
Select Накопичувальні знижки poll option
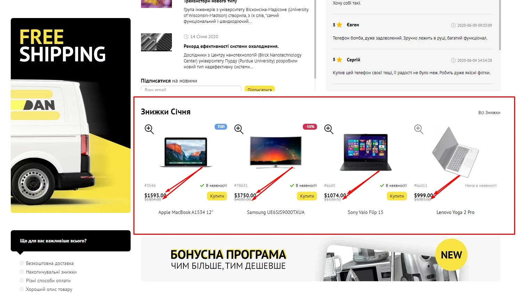[x=22, y=272]
